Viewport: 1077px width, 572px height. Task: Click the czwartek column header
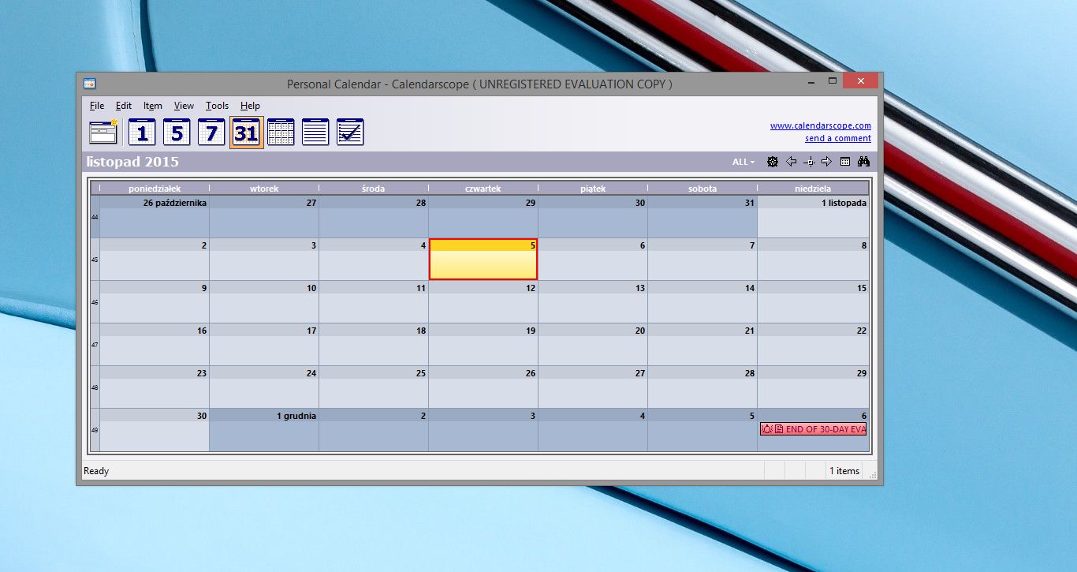[483, 189]
